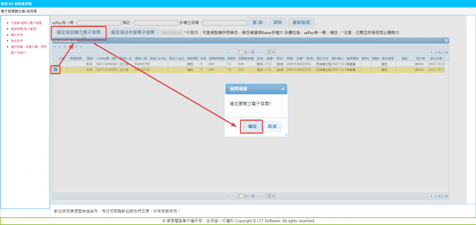Click the 選定項目開立電子發票 button

point(78,33)
